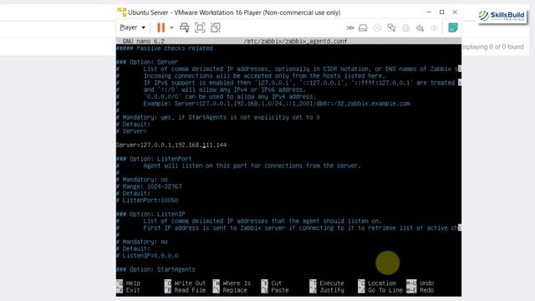Image resolution: width=535 pixels, height=301 pixels.
Task: Click the greyed-out speaker icon
Action: 434,28
